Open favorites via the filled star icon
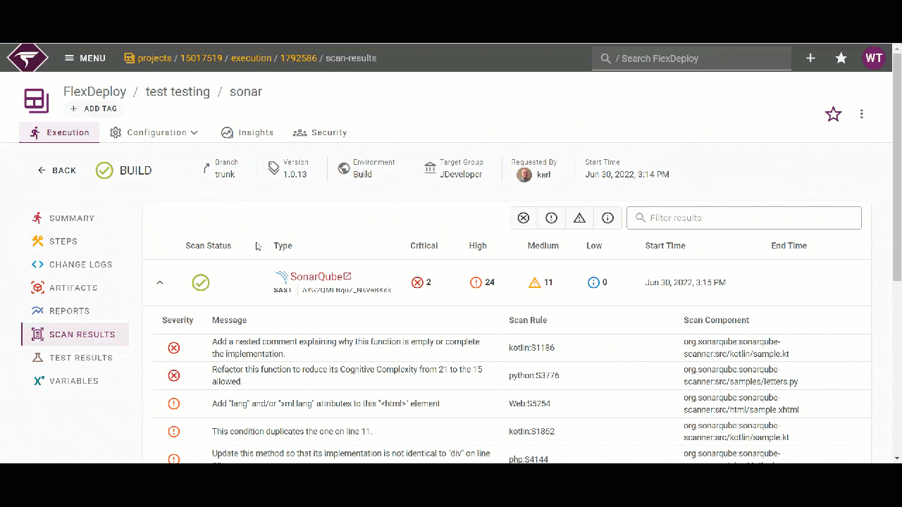This screenshot has height=507, width=902. pos(841,58)
